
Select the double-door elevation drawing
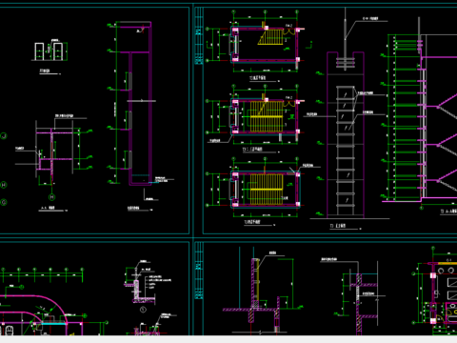50,50
